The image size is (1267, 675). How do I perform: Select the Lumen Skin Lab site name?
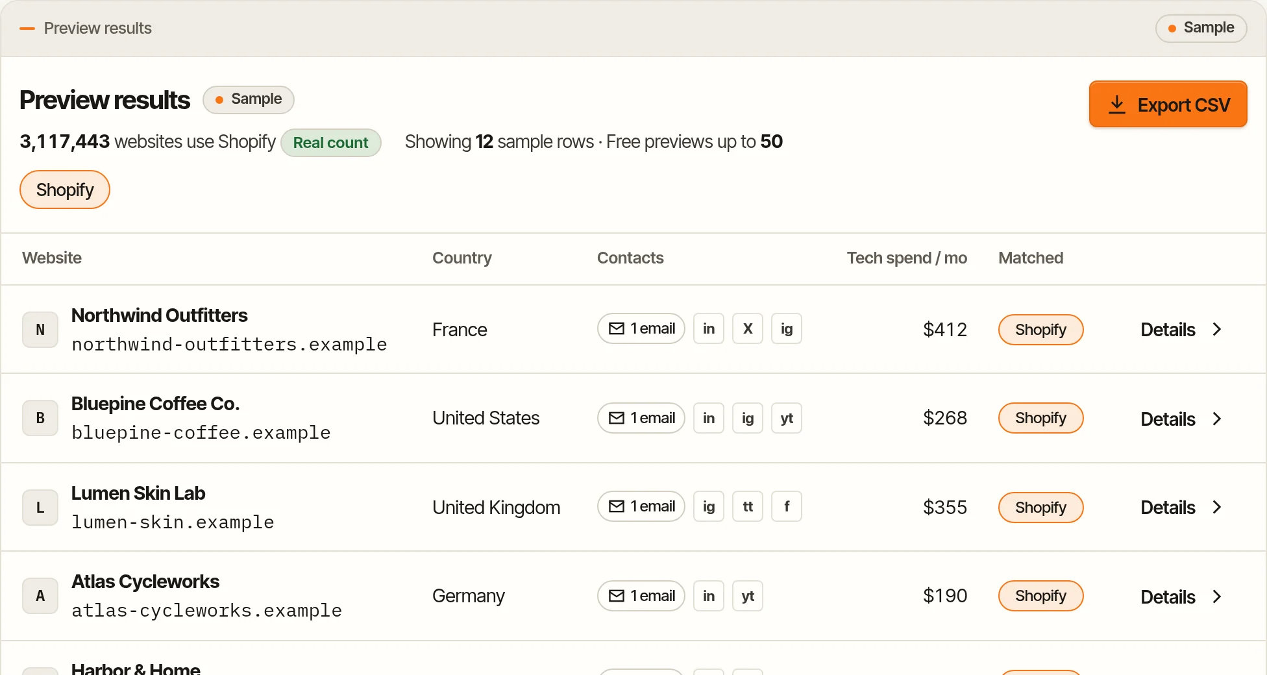point(138,493)
